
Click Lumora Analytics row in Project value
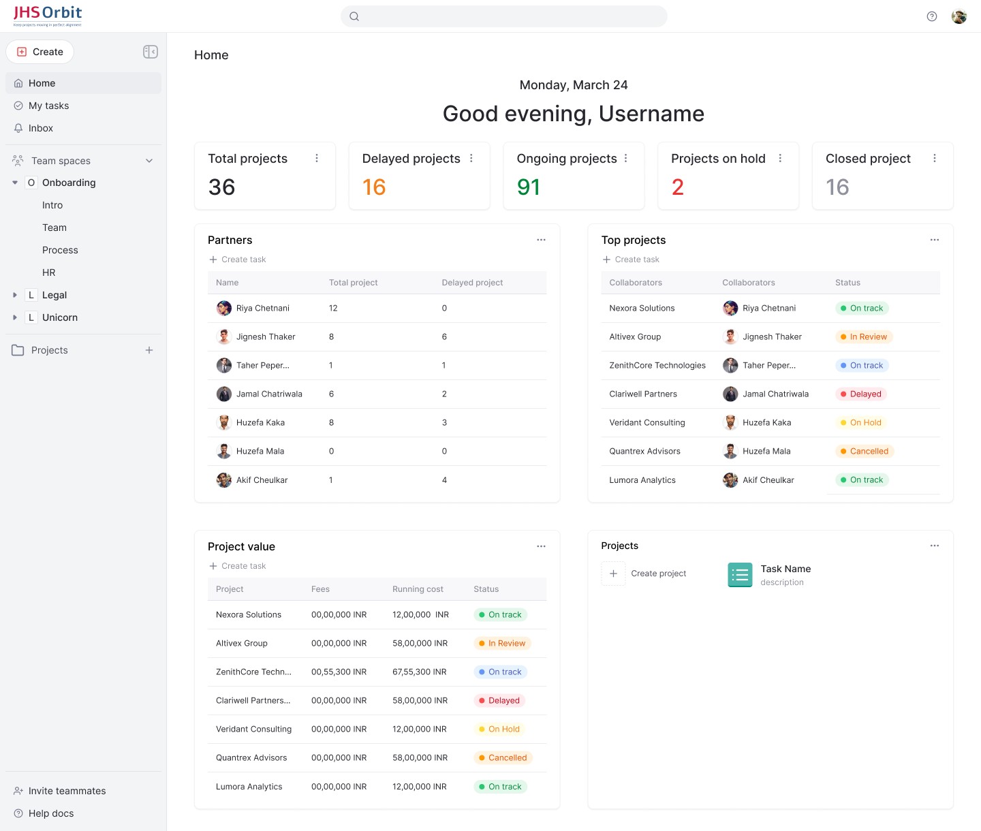click(x=377, y=787)
